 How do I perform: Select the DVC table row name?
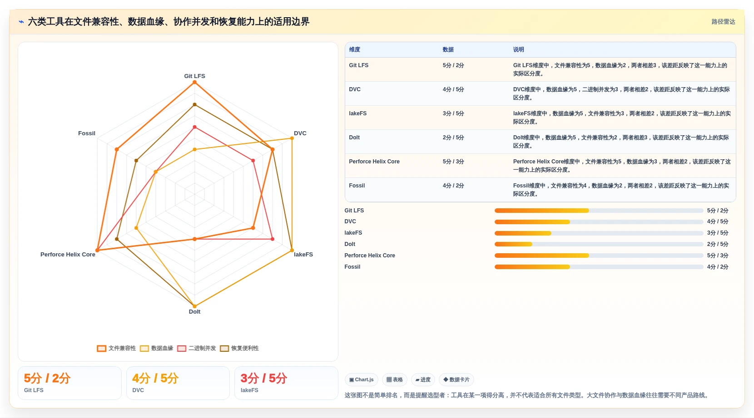[355, 89]
